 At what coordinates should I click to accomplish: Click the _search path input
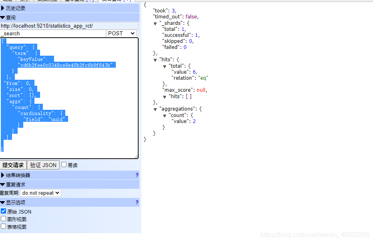[x=53, y=34]
